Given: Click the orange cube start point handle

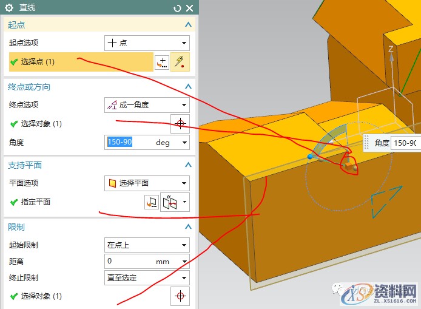Looking at the screenshot, I should point(349,166).
